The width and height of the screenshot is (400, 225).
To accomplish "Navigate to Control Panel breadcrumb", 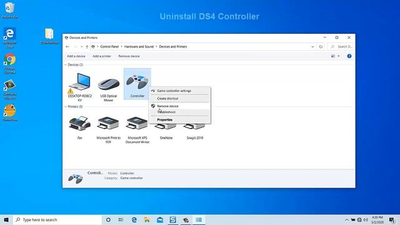I will 109,47.
